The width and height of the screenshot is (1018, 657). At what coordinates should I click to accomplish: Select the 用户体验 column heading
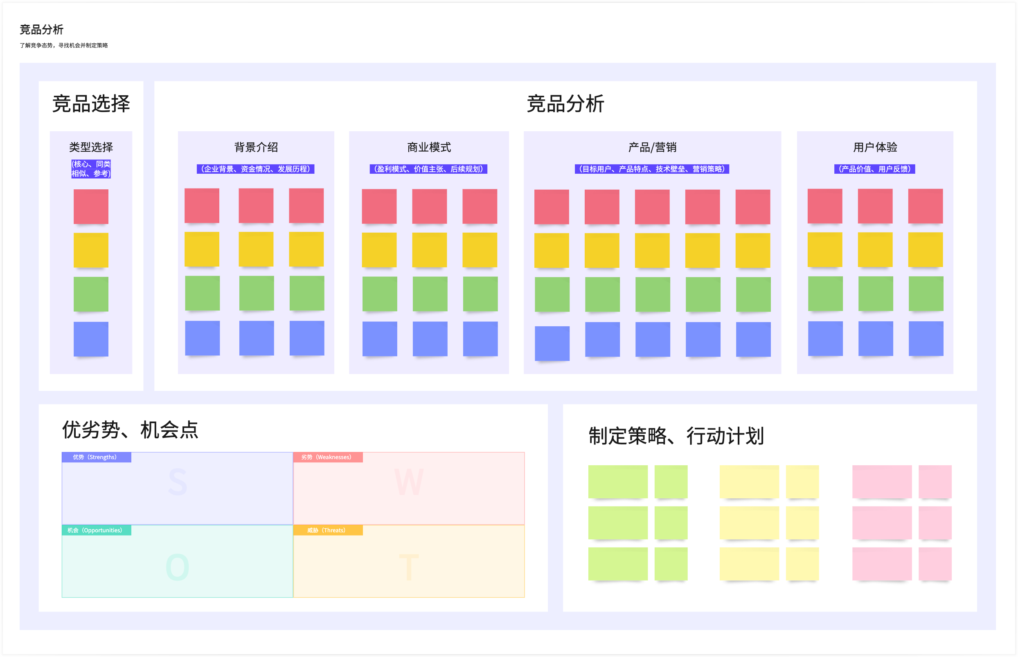click(875, 147)
